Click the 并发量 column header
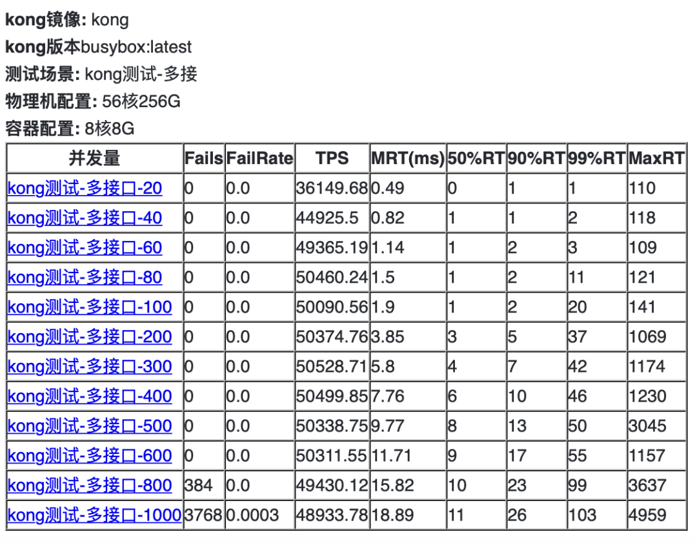Screen dimensions: 697x545 (95, 158)
